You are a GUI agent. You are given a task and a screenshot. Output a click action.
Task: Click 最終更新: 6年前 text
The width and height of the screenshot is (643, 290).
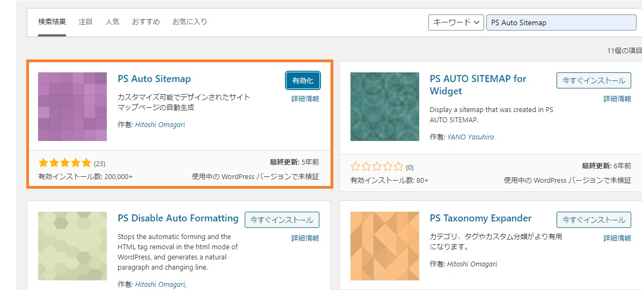click(x=607, y=166)
